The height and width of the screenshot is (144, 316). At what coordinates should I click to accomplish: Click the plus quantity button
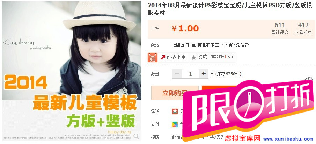(204, 74)
